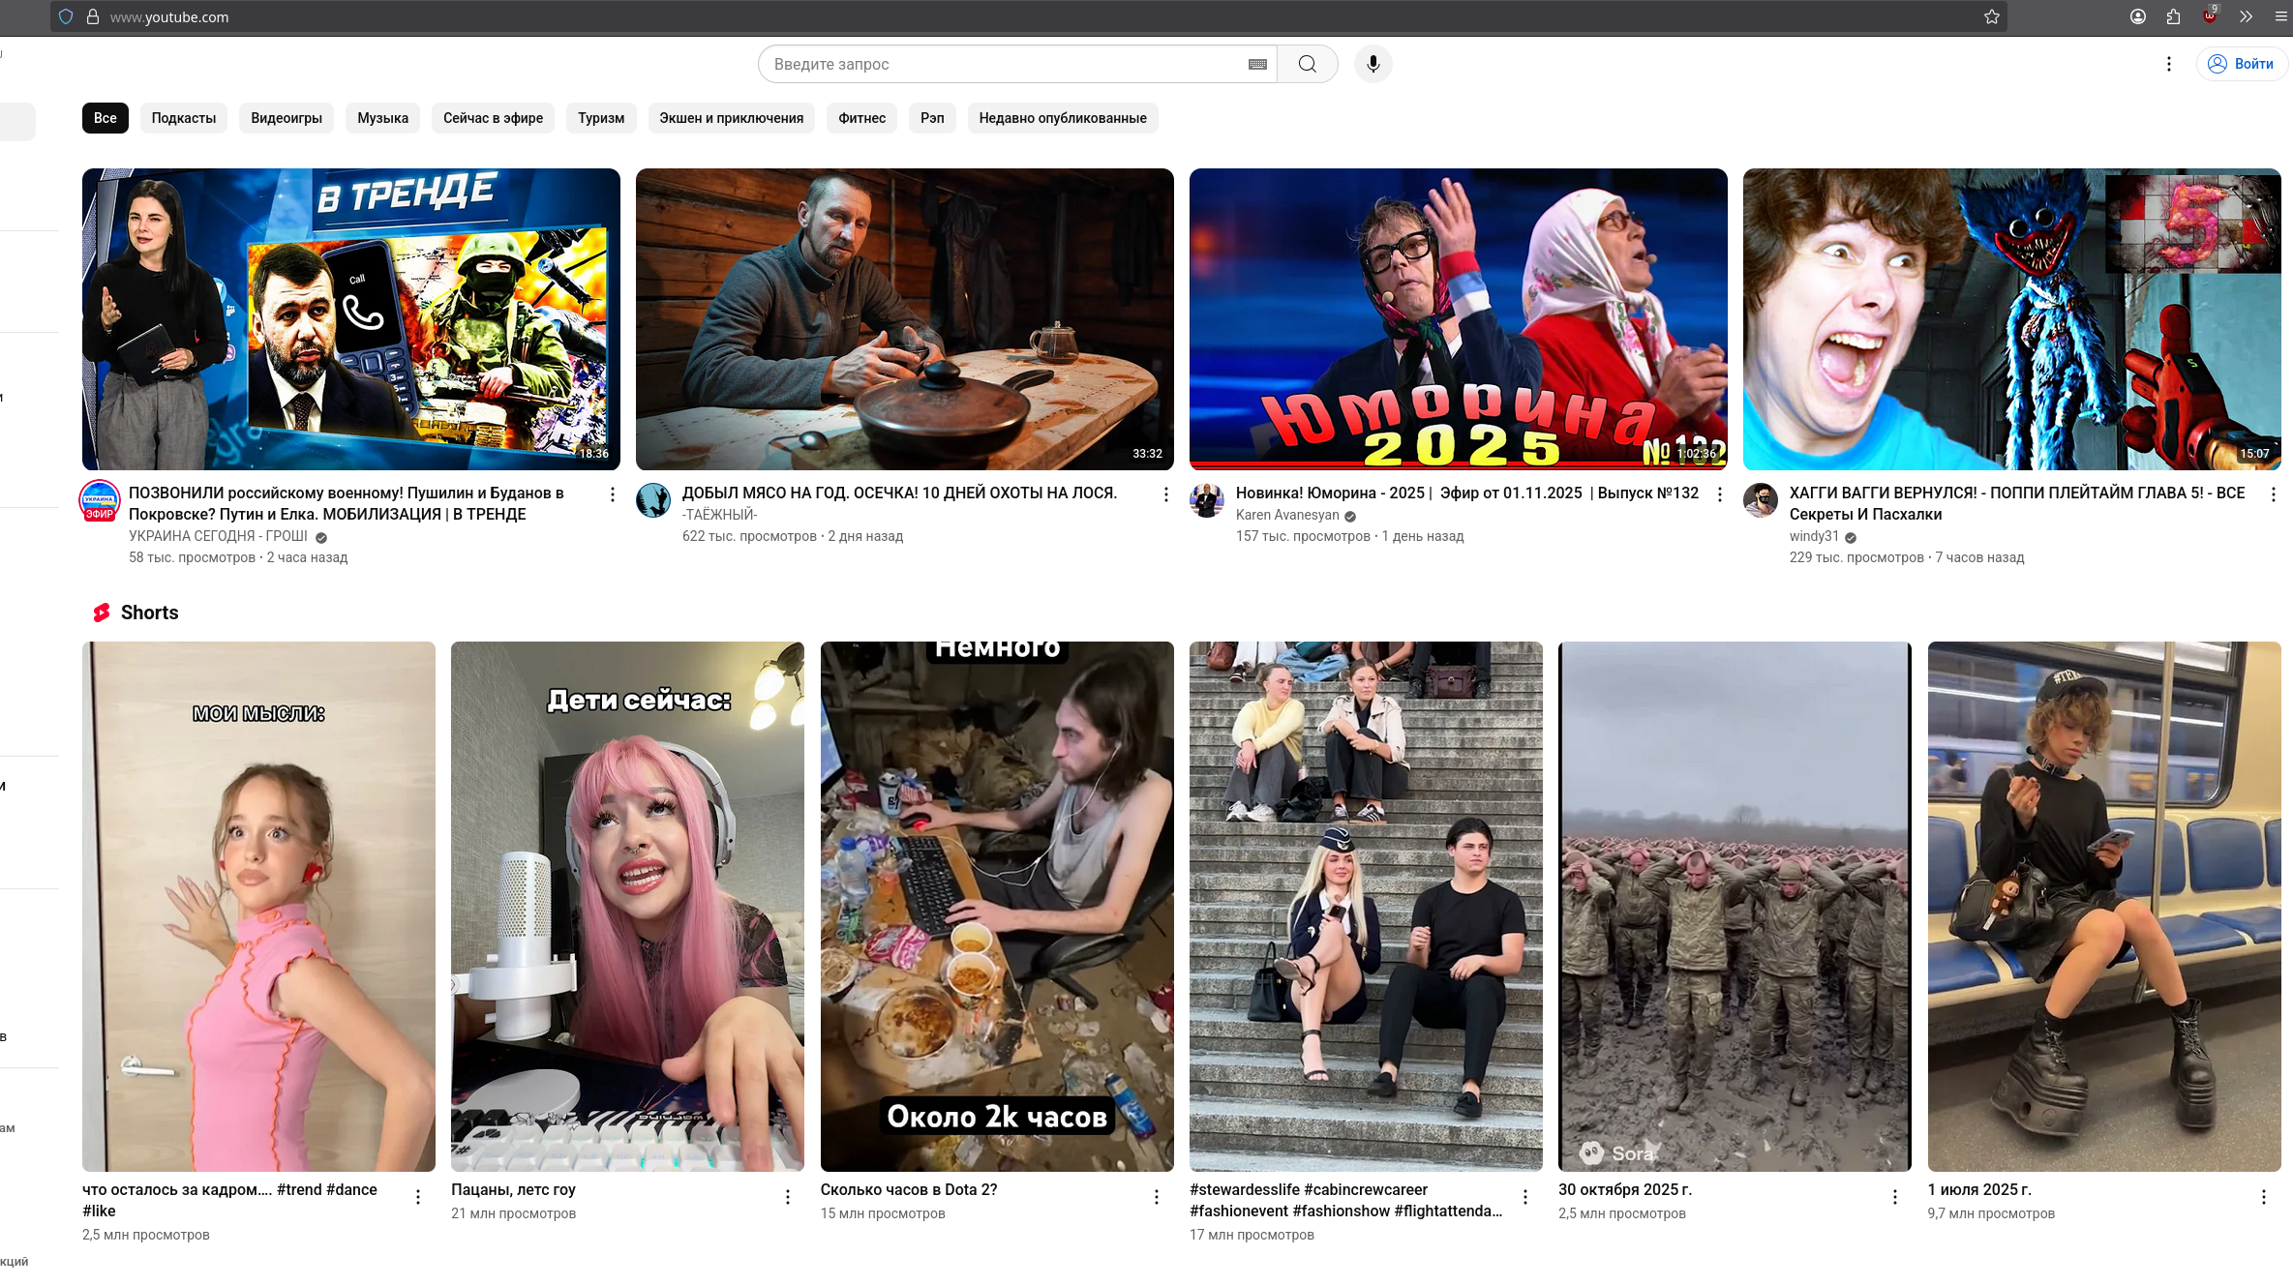Bookmark page with the star icon
This screenshot has height=1286, width=2293.
coord(1991,16)
